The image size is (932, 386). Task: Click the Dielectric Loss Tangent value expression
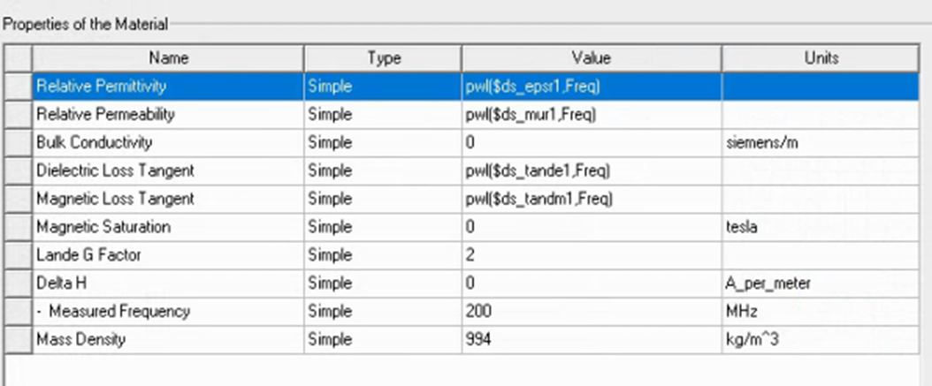pos(538,170)
